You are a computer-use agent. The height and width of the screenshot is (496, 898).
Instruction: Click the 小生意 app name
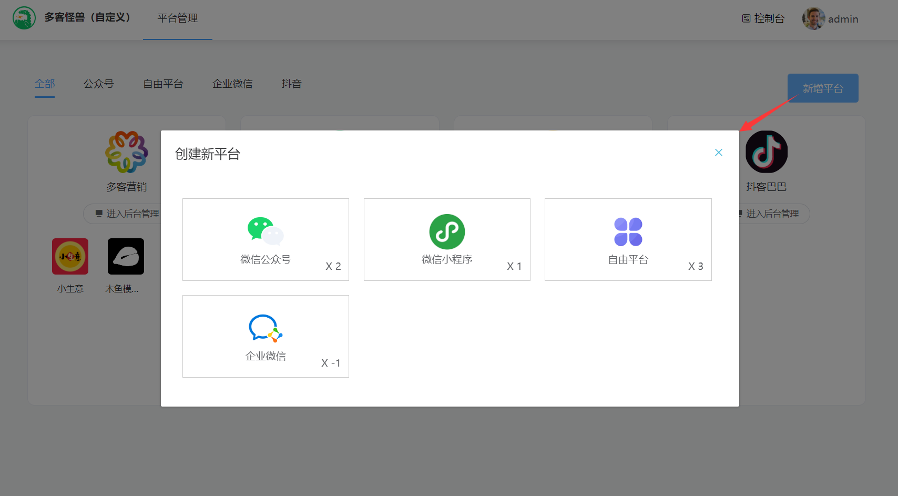70,289
